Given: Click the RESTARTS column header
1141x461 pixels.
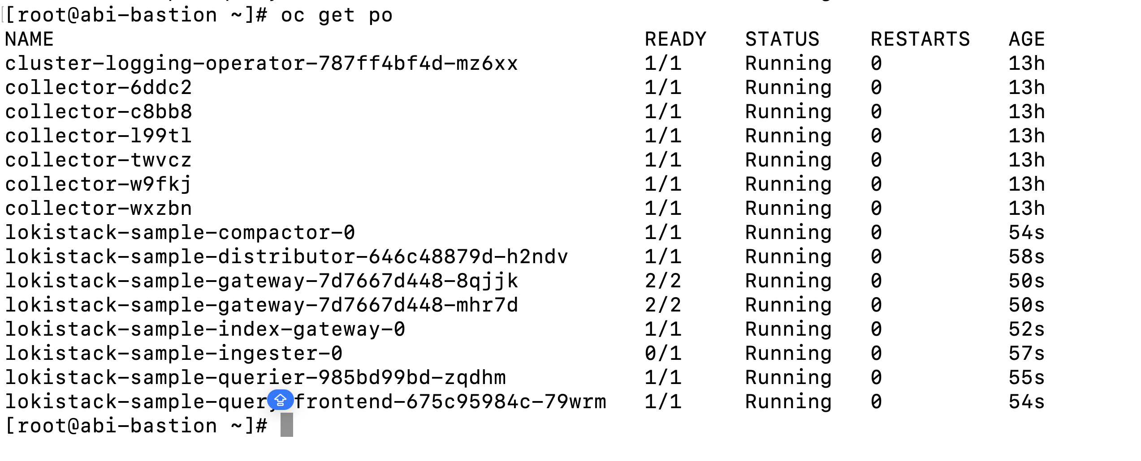Looking at the screenshot, I should pyautogui.click(x=920, y=39).
